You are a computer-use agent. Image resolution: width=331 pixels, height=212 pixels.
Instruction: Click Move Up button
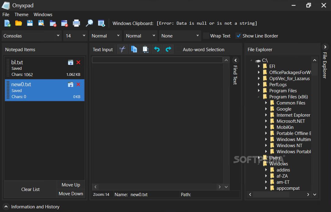tap(71, 185)
